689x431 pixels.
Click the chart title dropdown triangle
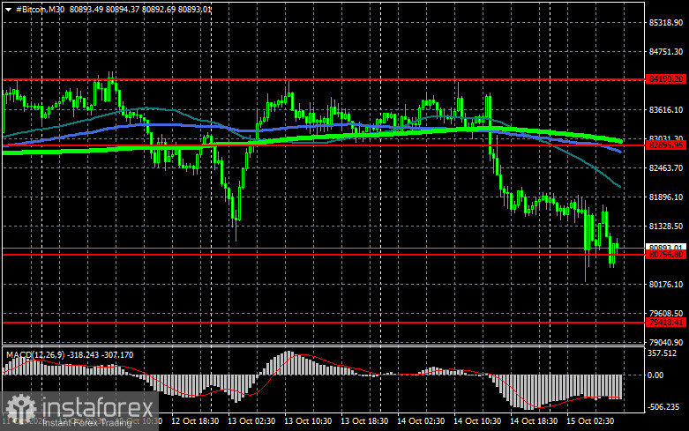[x=8, y=10]
